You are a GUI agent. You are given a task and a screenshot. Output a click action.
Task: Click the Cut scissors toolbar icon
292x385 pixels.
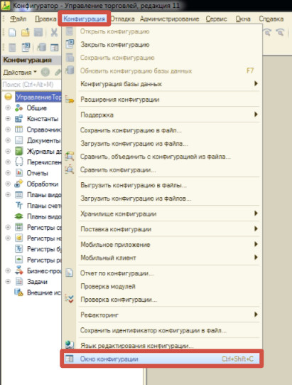(x=54, y=33)
